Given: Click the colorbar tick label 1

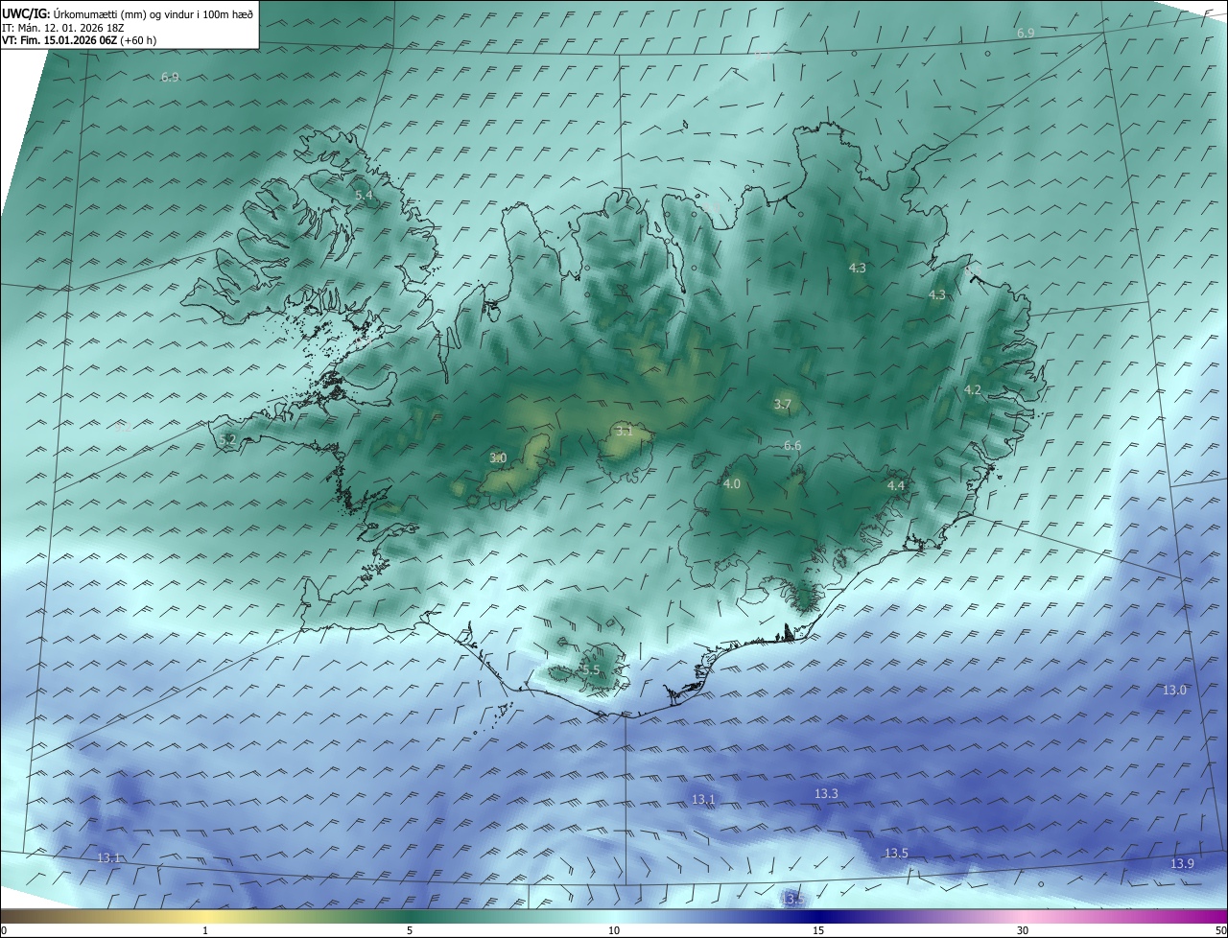Looking at the screenshot, I should (x=205, y=930).
